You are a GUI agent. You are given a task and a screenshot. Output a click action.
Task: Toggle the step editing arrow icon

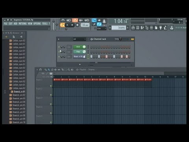point(99,20)
